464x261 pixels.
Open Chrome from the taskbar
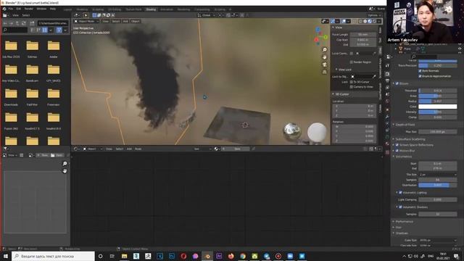(x=243, y=256)
